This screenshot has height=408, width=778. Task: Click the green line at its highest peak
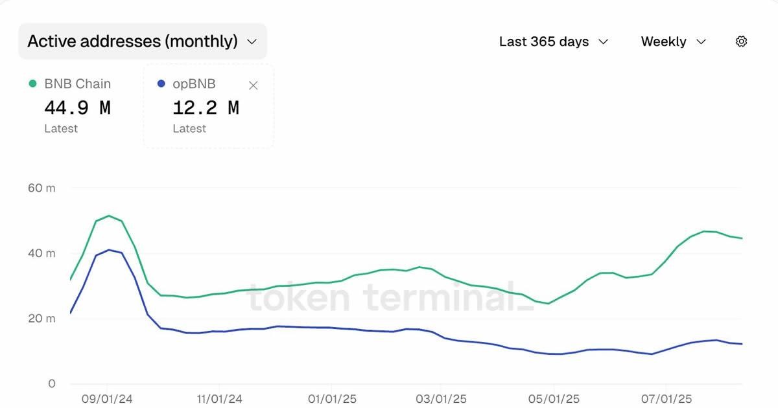click(108, 216)
